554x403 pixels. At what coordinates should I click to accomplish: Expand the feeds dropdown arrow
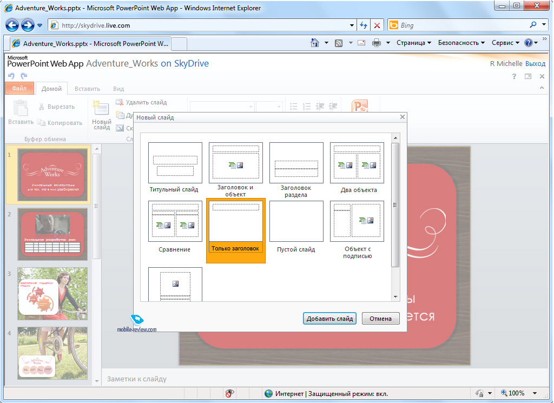click(x=351, y=43)
